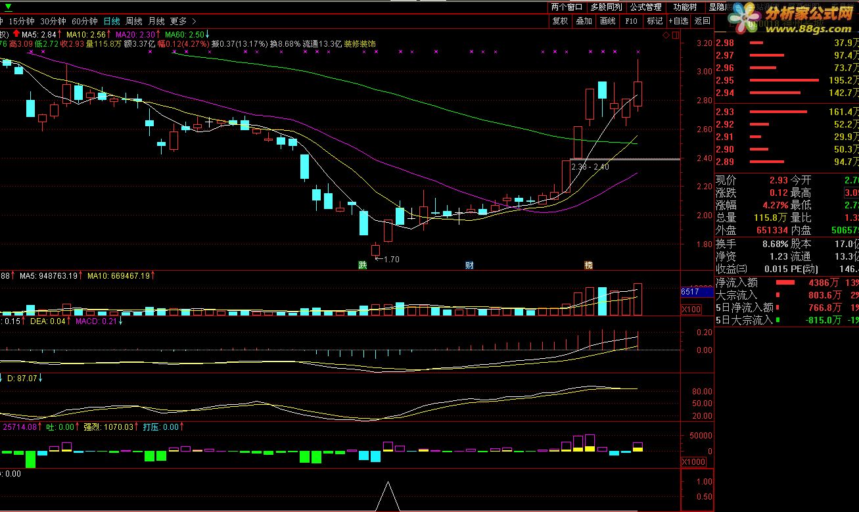The height and width of the screenshot is (512, 859).
Task: Click the X100 volume scale label
Action: [691, 309]
